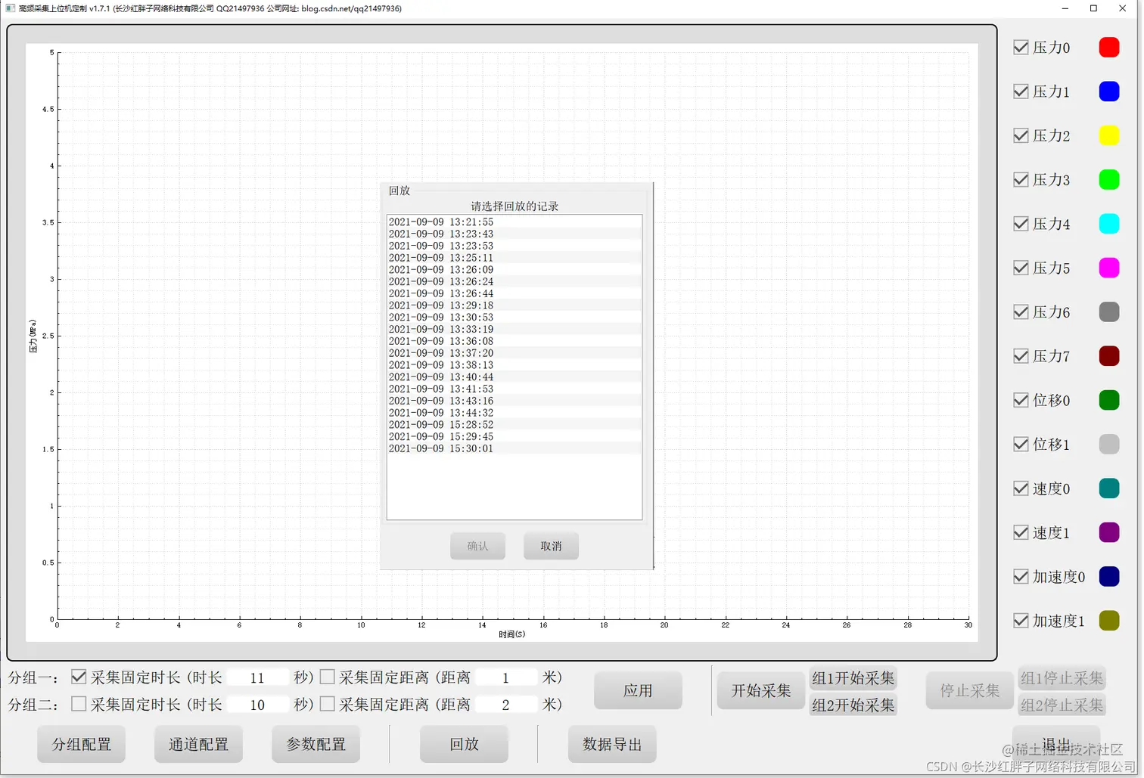1144x778 pixels.
Task: Enable 分组二 采集固定时长 checkbox
Action: pyautogui.click(x=79, y=704)
